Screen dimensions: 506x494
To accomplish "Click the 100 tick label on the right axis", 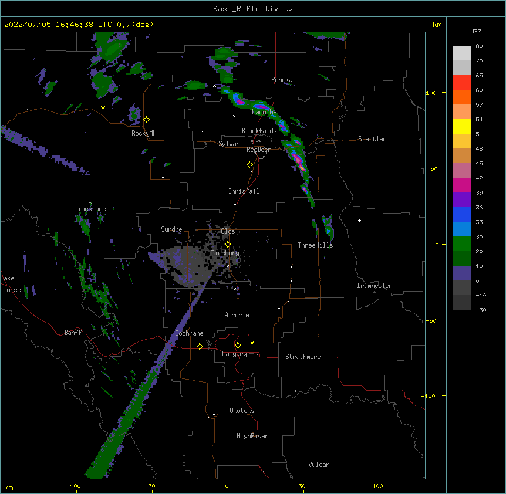I will coord(431,93).
